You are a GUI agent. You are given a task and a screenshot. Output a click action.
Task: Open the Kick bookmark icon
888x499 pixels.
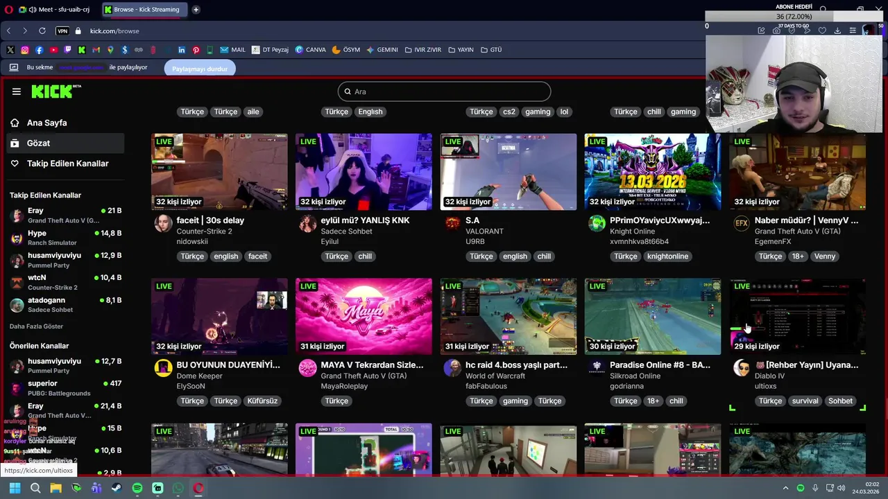82,50
